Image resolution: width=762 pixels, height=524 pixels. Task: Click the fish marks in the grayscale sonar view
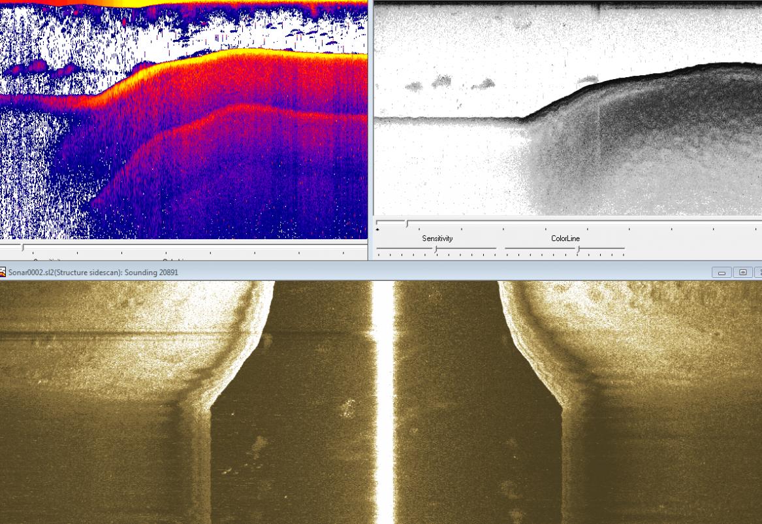click(442, 82)
